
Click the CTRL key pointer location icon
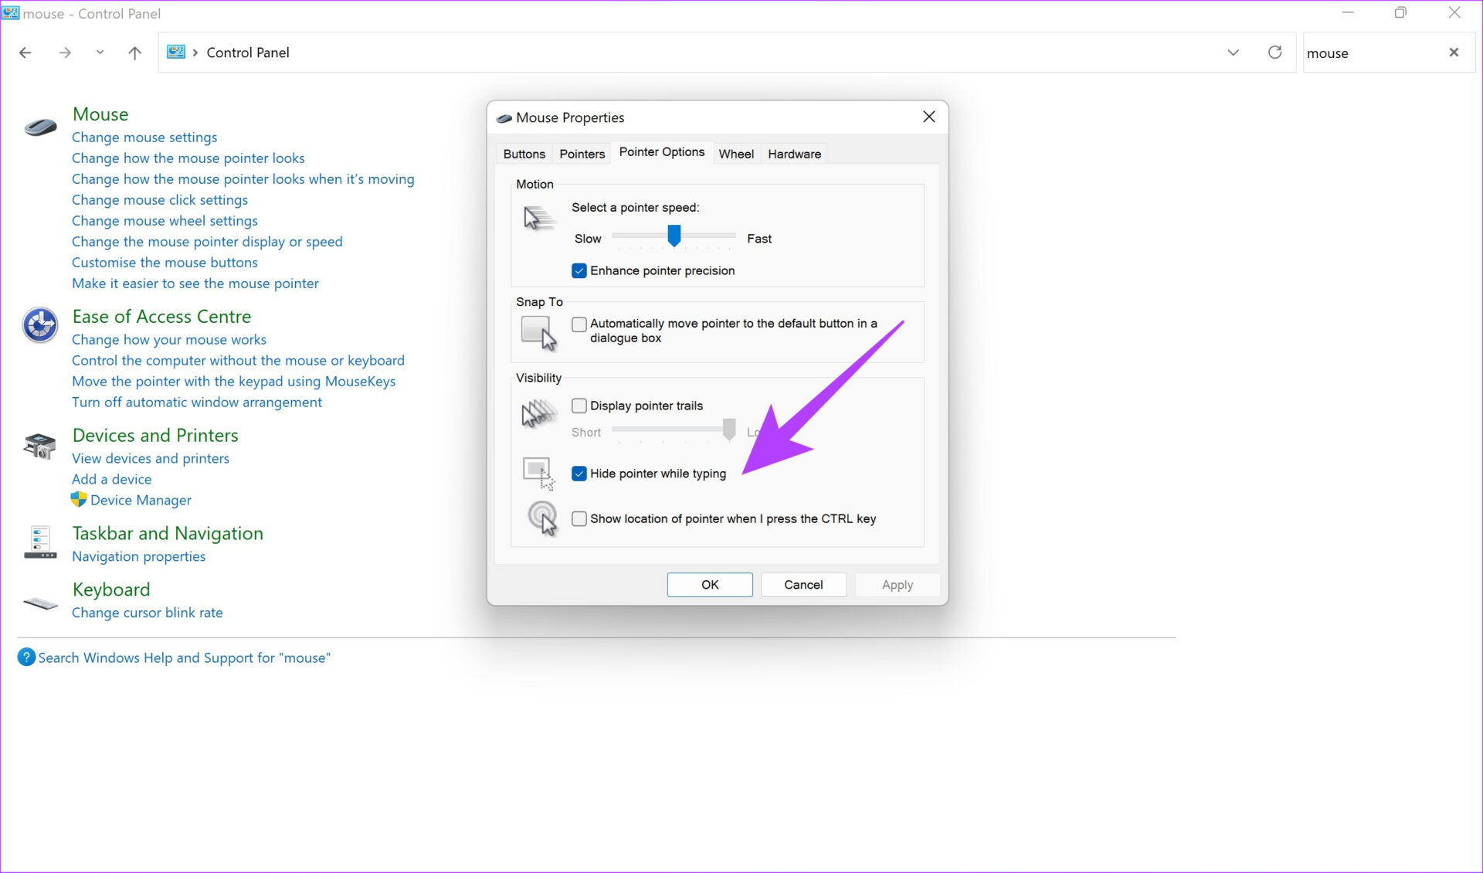point(542,518)
